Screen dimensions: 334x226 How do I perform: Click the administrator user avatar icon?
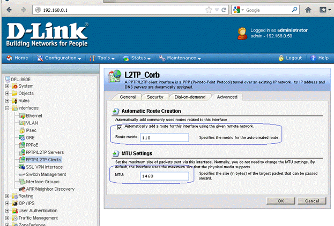(x=242, y=34)
